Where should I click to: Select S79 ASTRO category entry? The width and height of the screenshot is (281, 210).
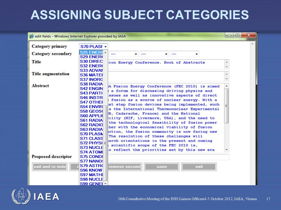point(91,166)
